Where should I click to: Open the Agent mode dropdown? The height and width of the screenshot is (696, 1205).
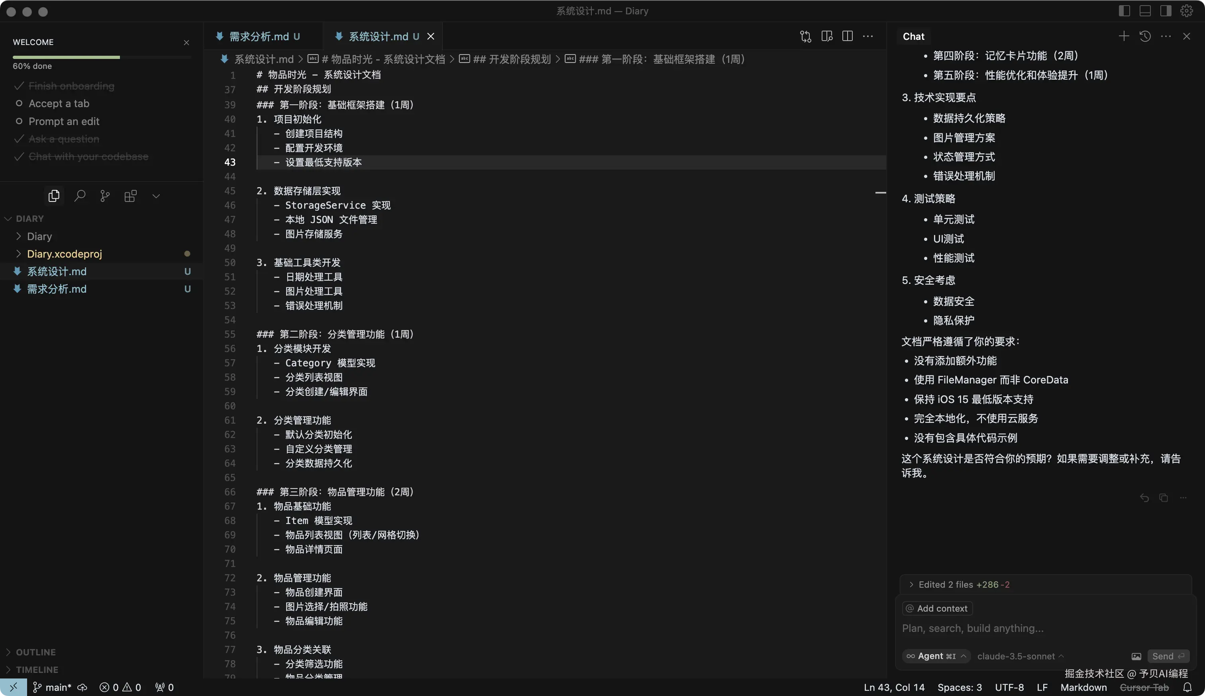(936, 656)
